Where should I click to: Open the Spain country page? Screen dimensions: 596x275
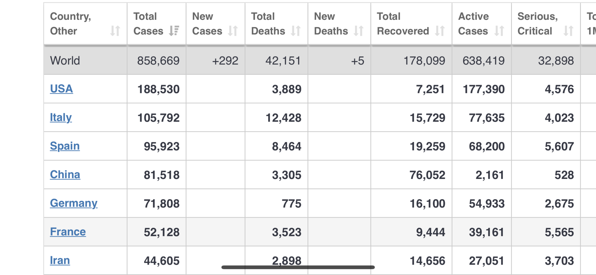tap(65, 146)
